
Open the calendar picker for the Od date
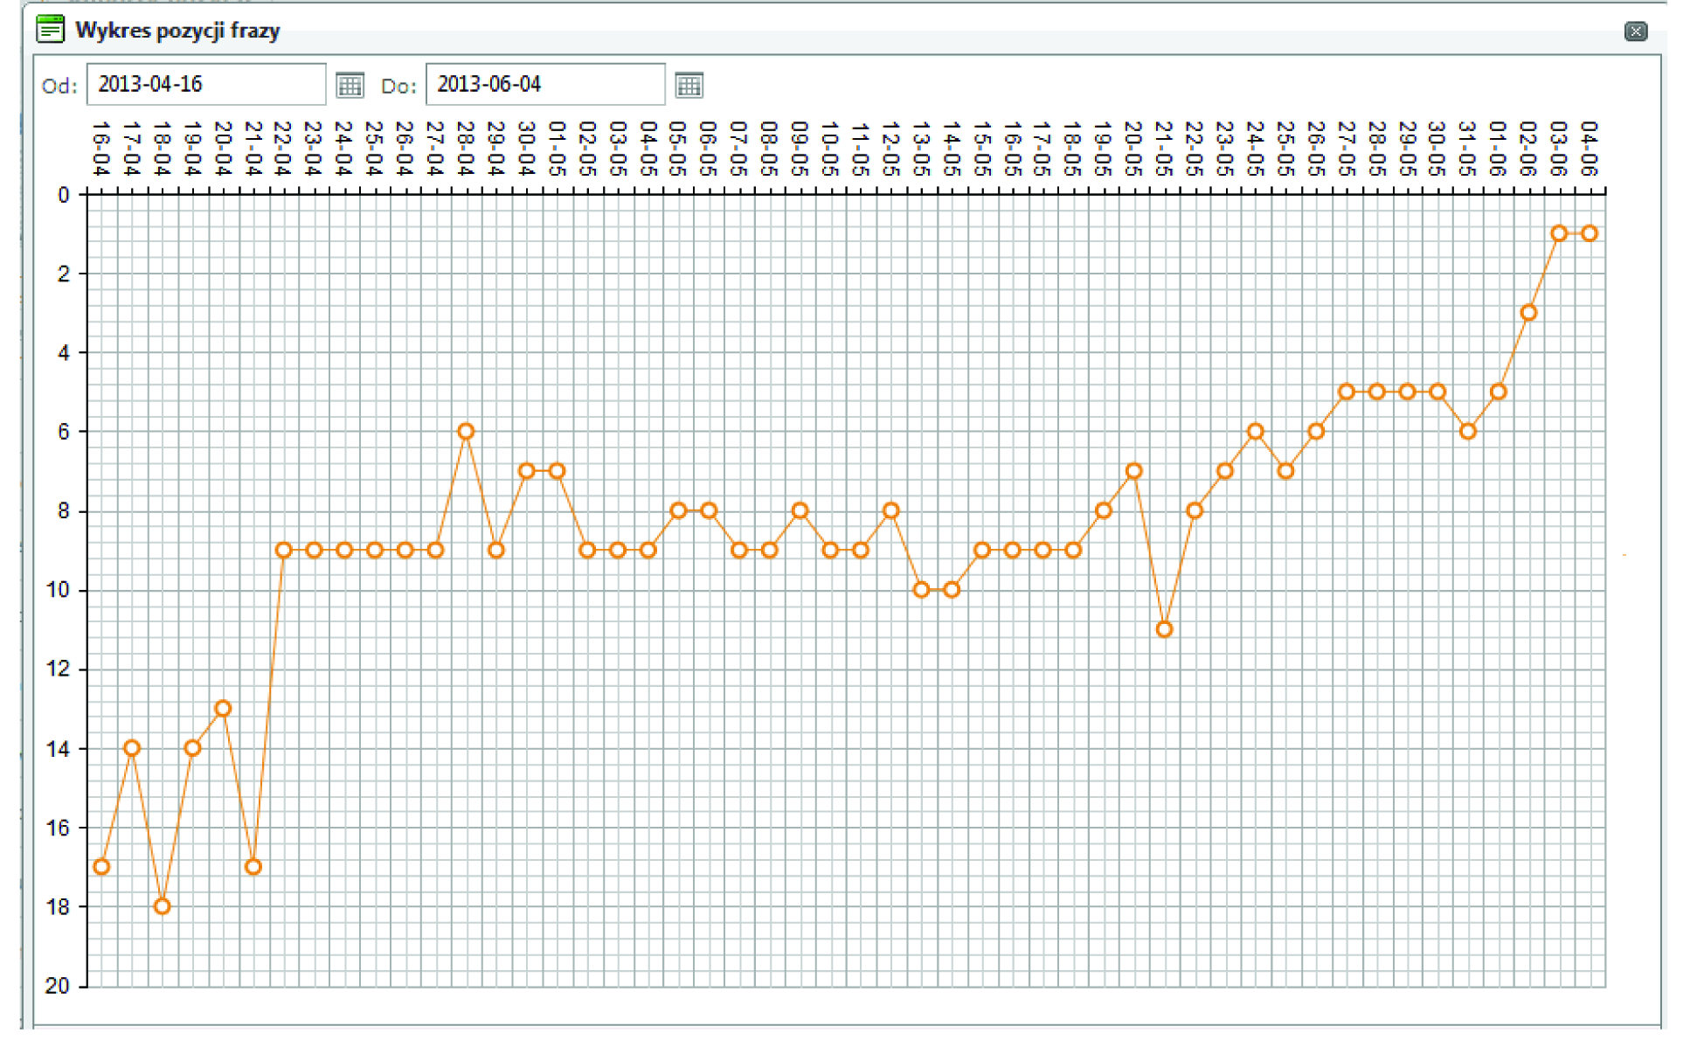pos(350,85)
